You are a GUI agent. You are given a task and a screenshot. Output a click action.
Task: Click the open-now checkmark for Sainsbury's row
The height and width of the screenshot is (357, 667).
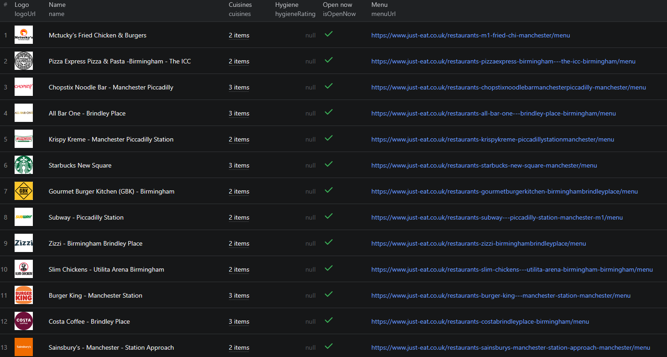(328, 346)
